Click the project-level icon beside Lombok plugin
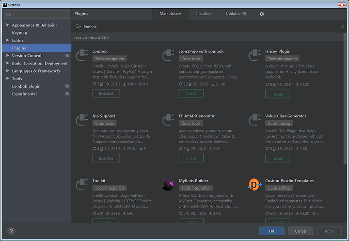The image size is (349, 241). [67, 86]
